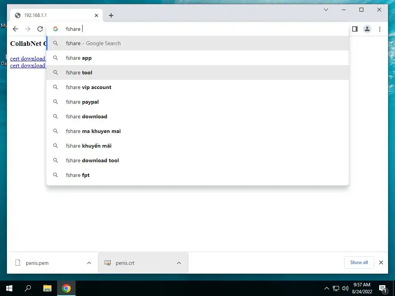The image size is (395, 296).
Task: Choose the 'fshare vip account' suggestion
Action: coord(197,87)
